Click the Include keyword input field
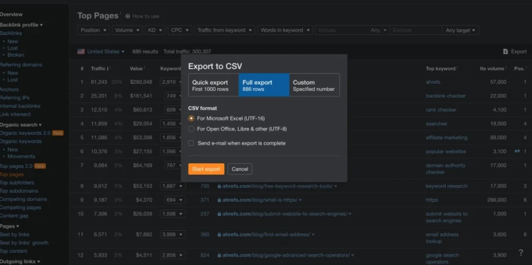This screenshot has height=265, width=532. (x=342, y=30)
